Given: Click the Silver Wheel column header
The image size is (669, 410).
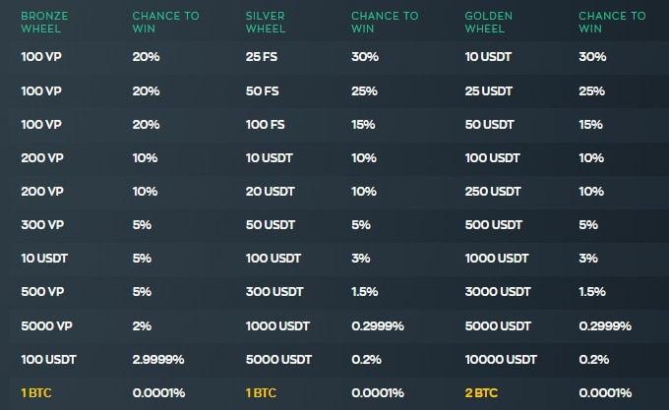Looking at the screenshot, I should coord(266,23).
